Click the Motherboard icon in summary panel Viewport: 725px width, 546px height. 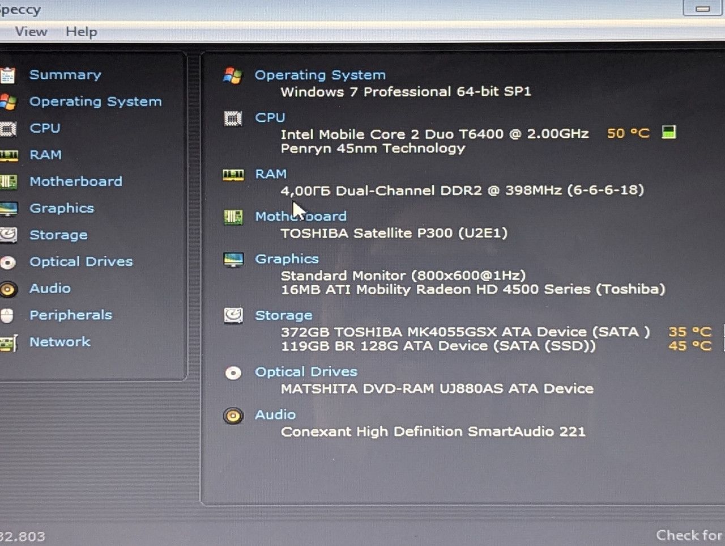(x=233, y=217)
